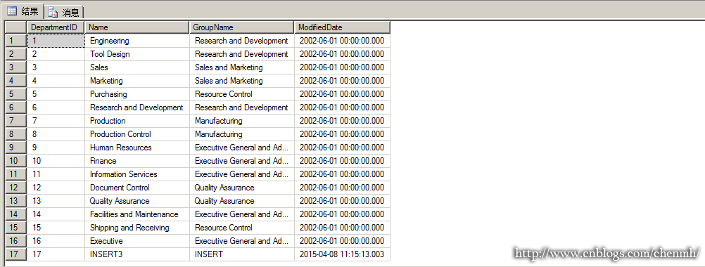This screenshot has height=267, width=705.
Task: Click the Manufacturing group cell for Production Control
Action: 242,134
